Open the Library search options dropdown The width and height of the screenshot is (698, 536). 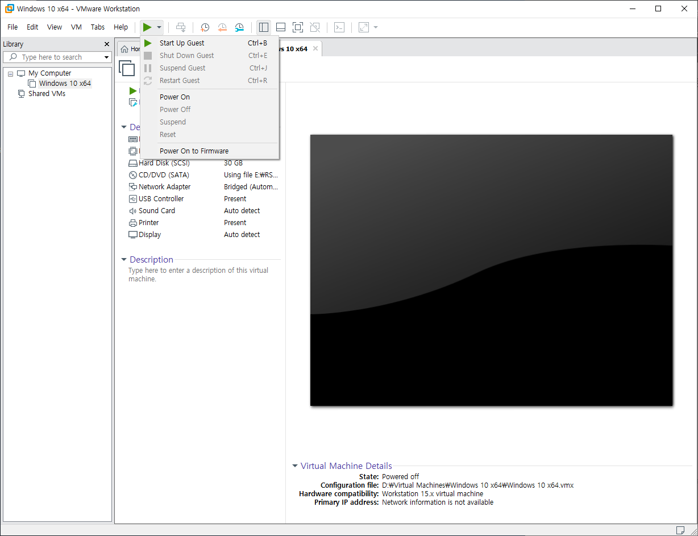click(x=106, y=57)
